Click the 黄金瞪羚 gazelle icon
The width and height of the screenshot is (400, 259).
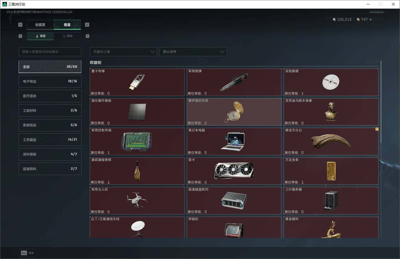(331, 230)
